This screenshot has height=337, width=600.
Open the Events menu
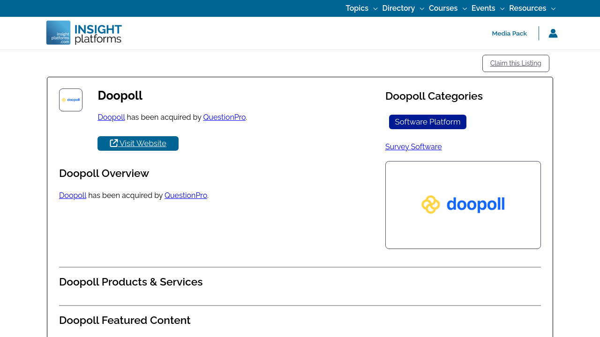pyautogui.click(x=483, y=8)
